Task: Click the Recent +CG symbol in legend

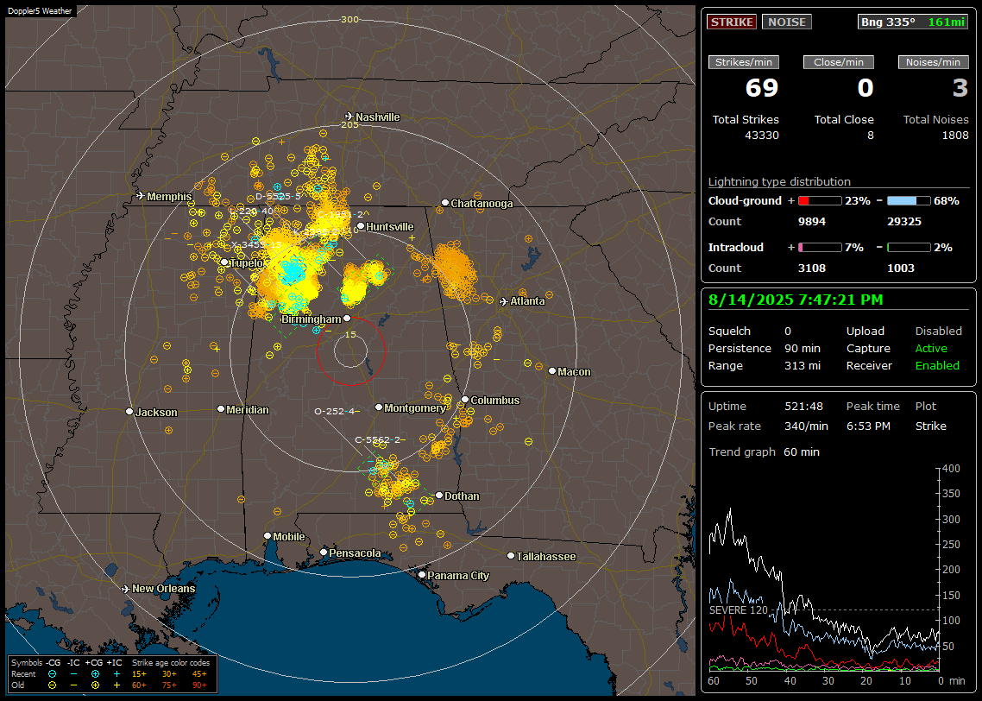Action: pos(95,674)
